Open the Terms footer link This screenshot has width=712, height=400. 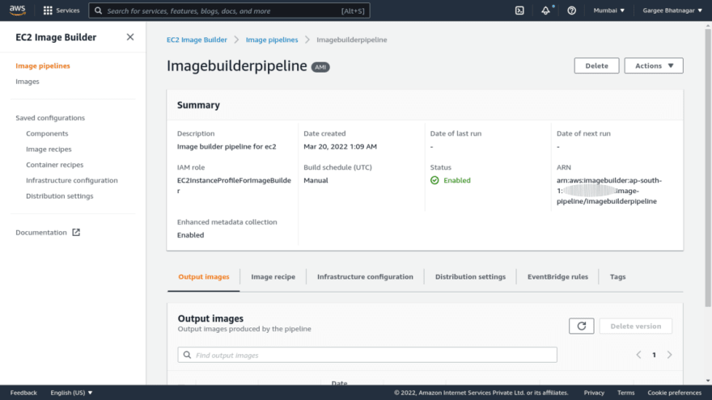pos(625,393)
